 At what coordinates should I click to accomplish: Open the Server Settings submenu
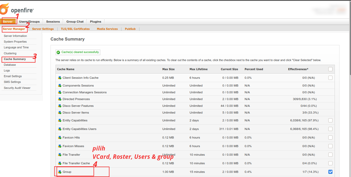tap(43, 29)
